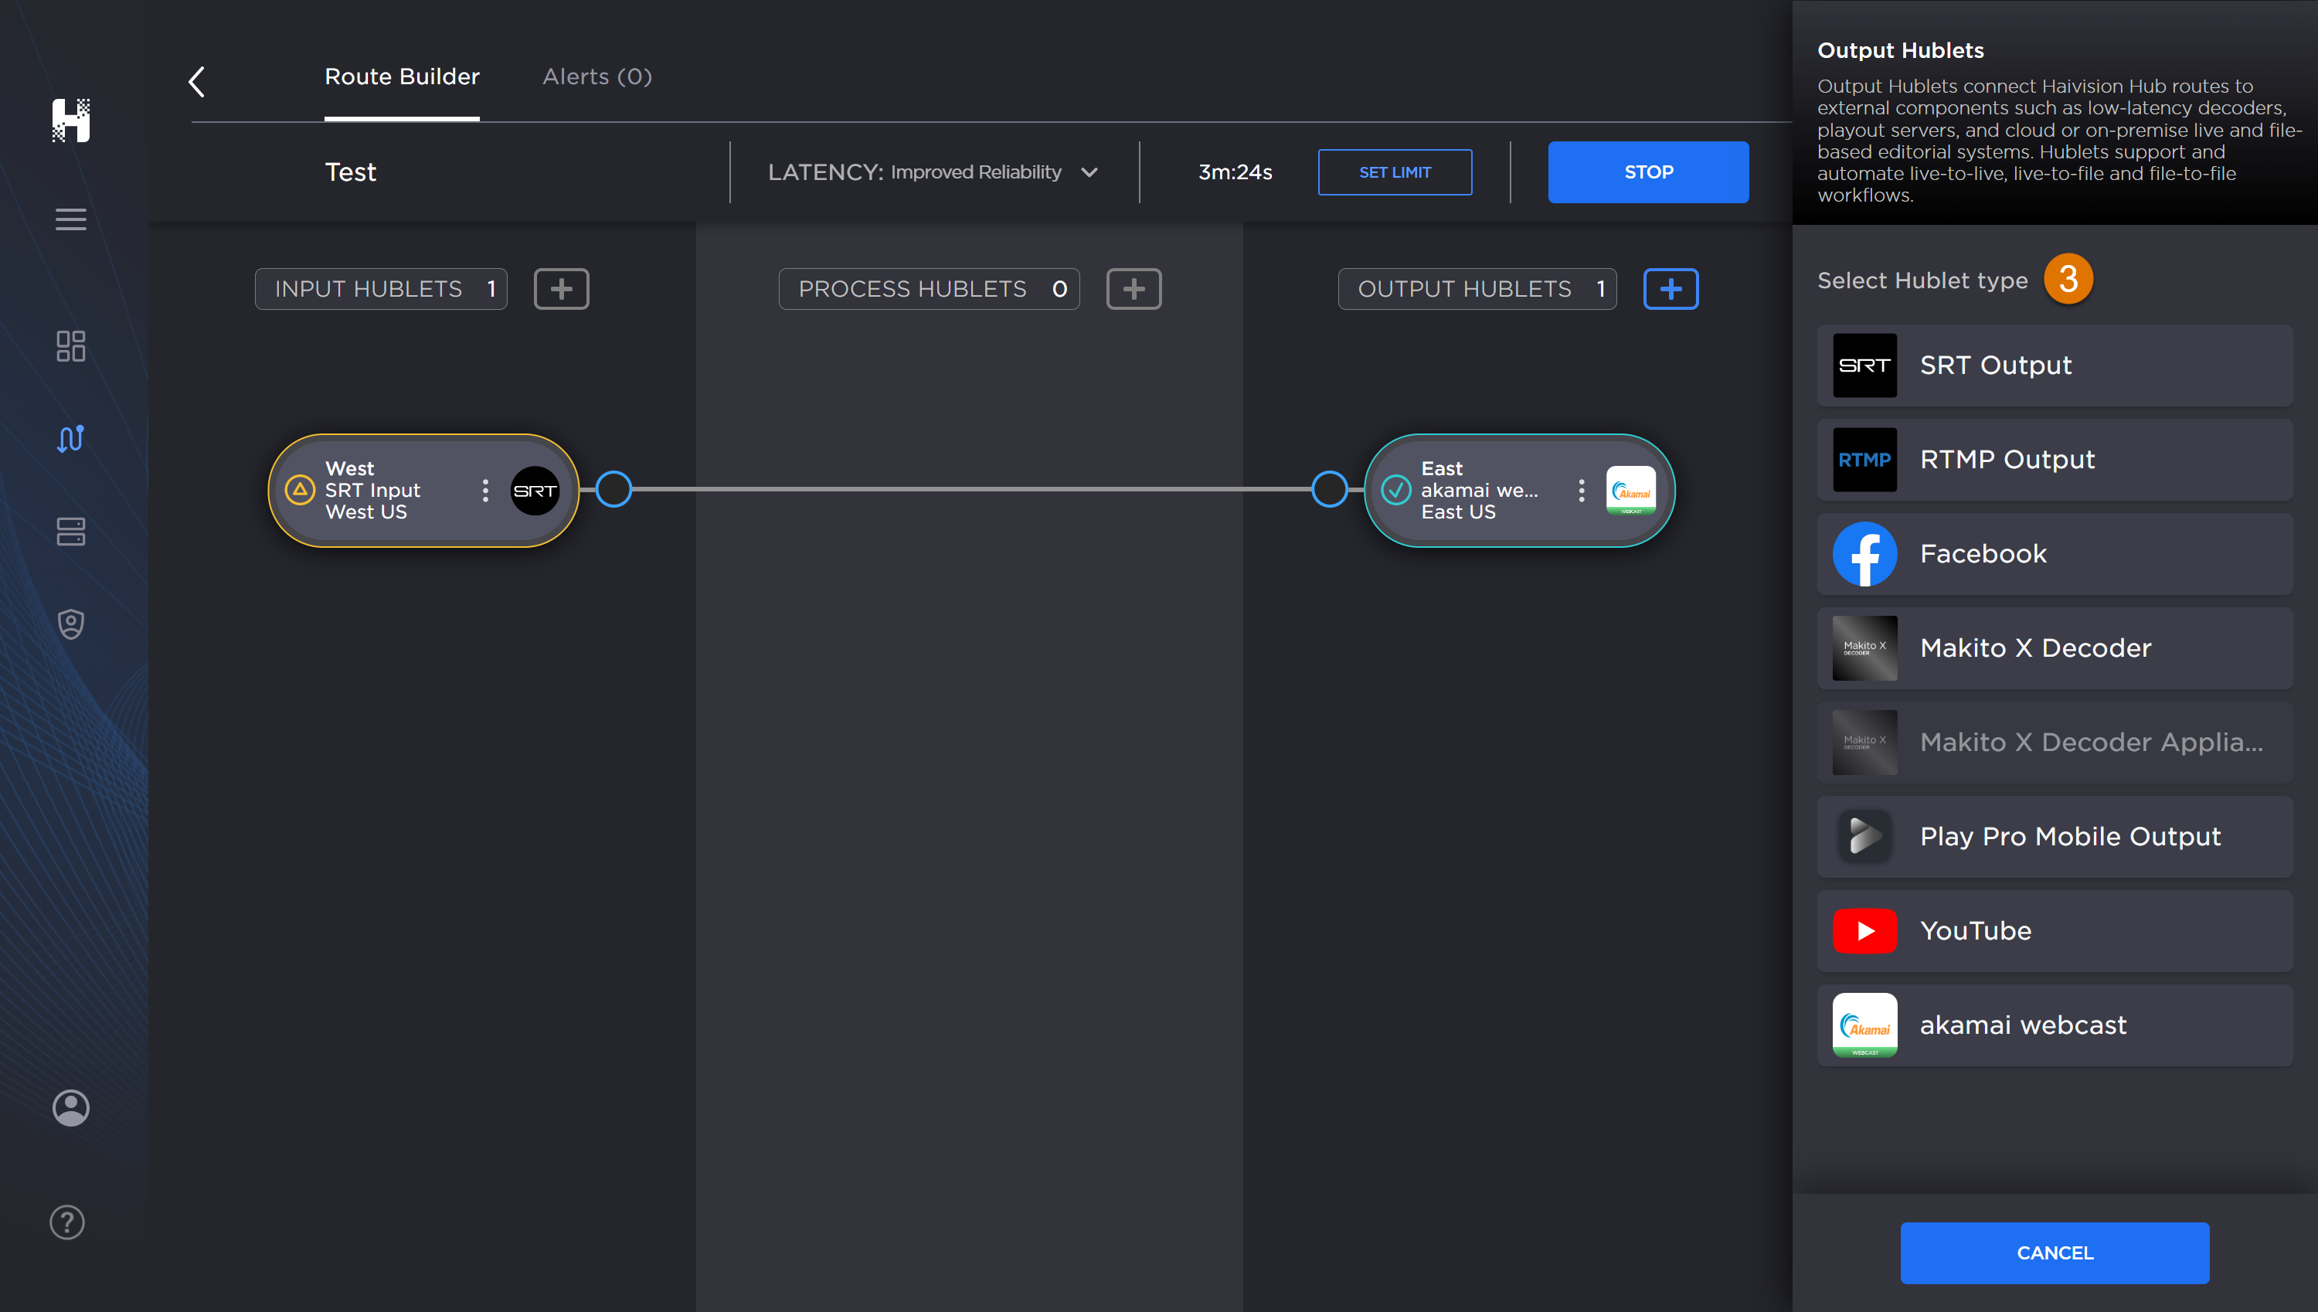Cancel the Output Hublets selection panel
2318x1312 pixels.
(2054, 1253)
